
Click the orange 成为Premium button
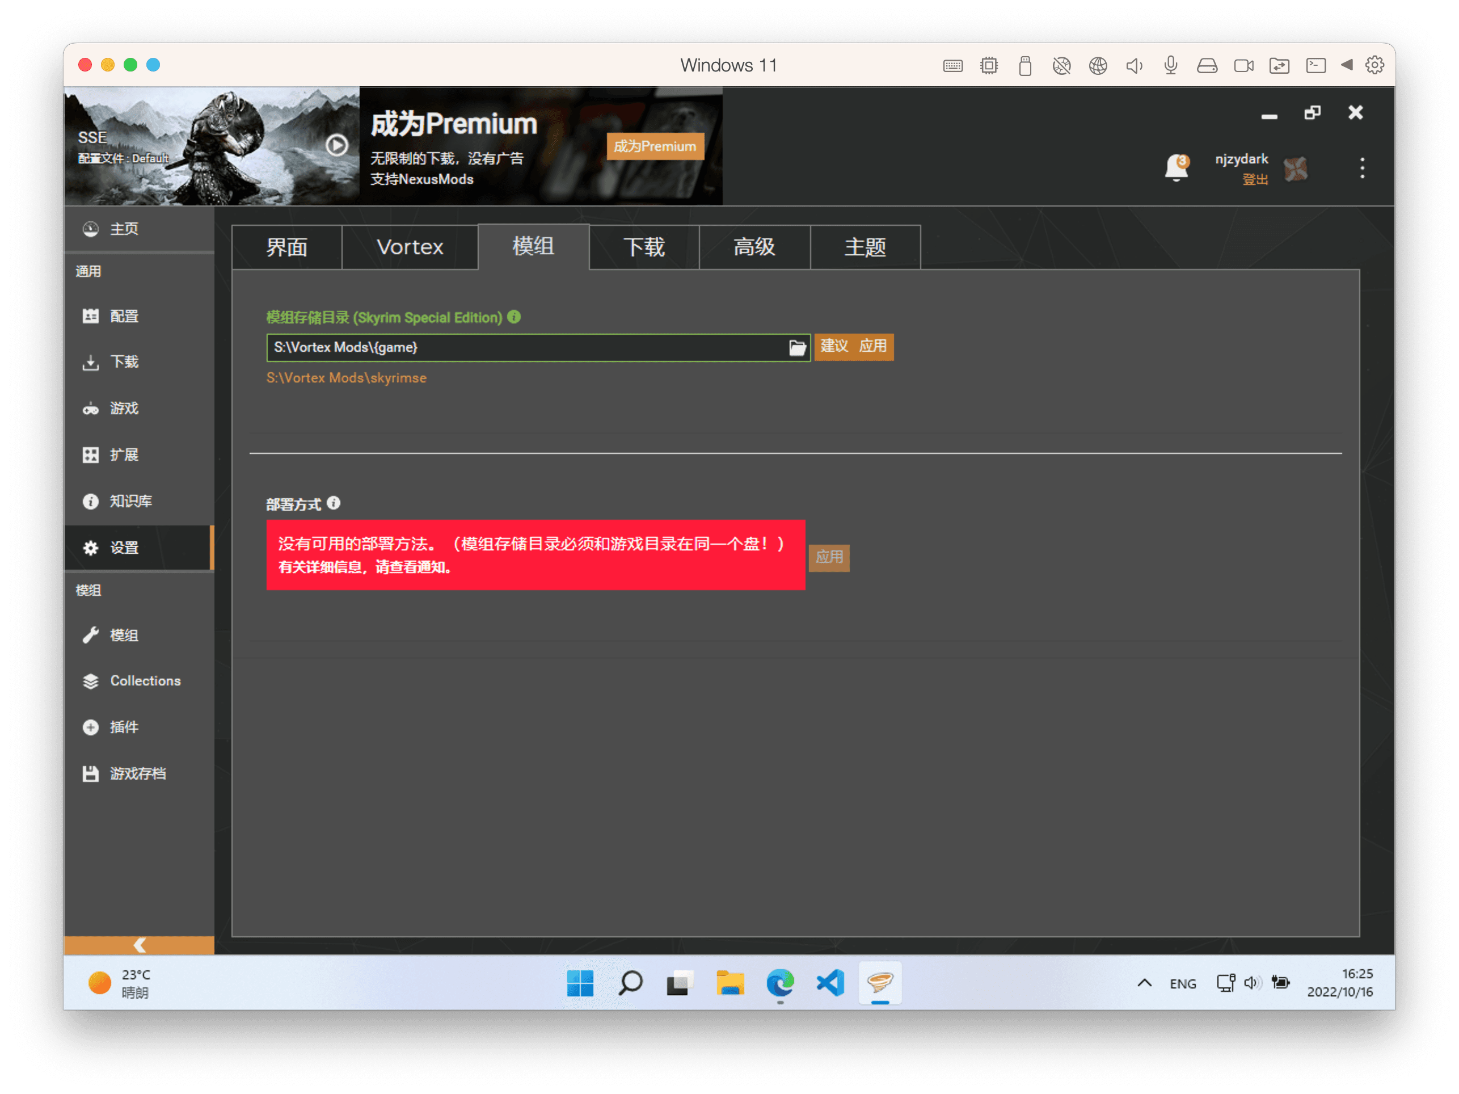pos(655,146)
